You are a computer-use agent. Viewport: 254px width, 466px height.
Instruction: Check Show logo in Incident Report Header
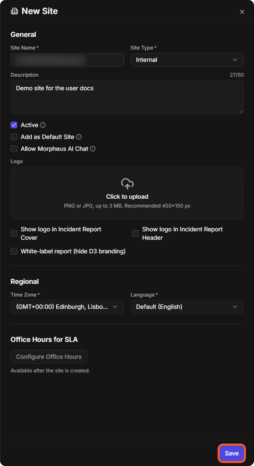point(135,233)
